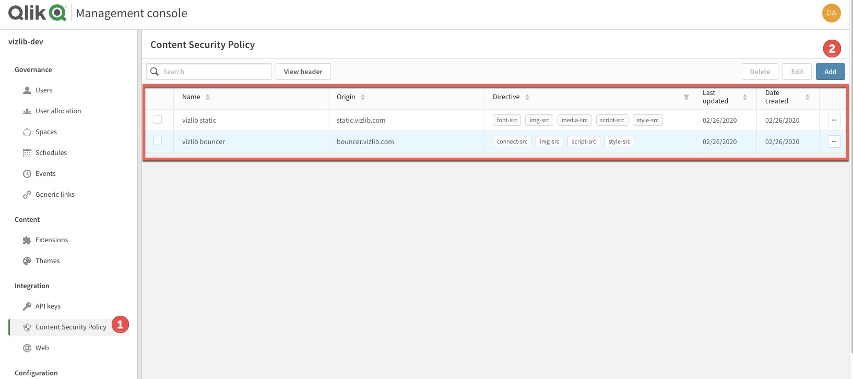Click the Spaces icon
The image size is (853, 379).
tap(27, 132)
